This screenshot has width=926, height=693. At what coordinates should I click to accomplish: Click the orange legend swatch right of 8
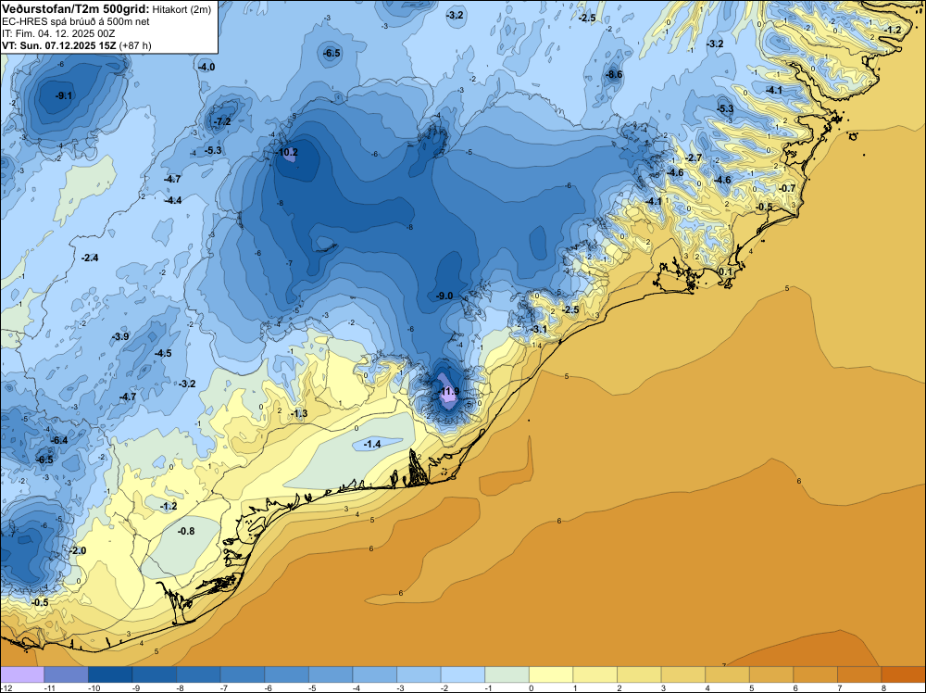pos(904,674)
